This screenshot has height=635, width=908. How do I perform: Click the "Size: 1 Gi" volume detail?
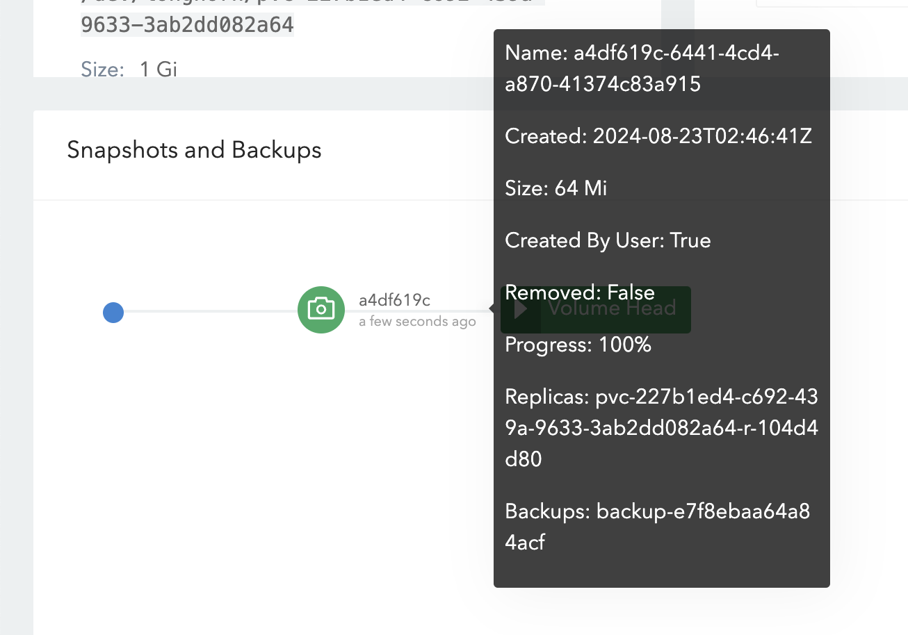tap(129, 69)
